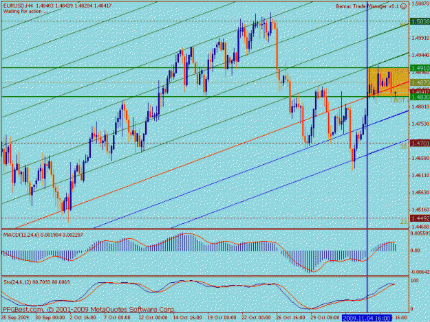Click the 25 Sep 2009 time axis label
430x322 pixels.
point(15,318)
